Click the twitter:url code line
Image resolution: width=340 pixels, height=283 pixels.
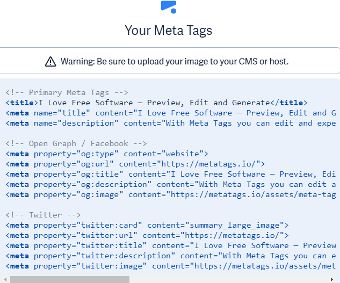point(147,235)
